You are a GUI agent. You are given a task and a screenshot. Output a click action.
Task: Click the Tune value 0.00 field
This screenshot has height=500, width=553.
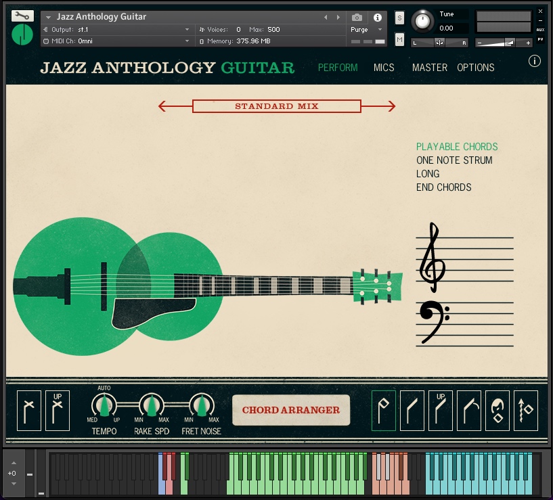(x=447, y=28)
